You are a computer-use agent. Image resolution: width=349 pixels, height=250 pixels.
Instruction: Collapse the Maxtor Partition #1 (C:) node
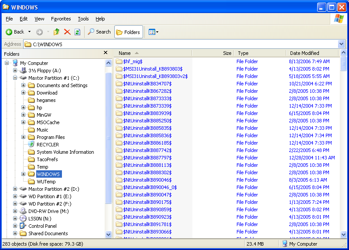15,78
